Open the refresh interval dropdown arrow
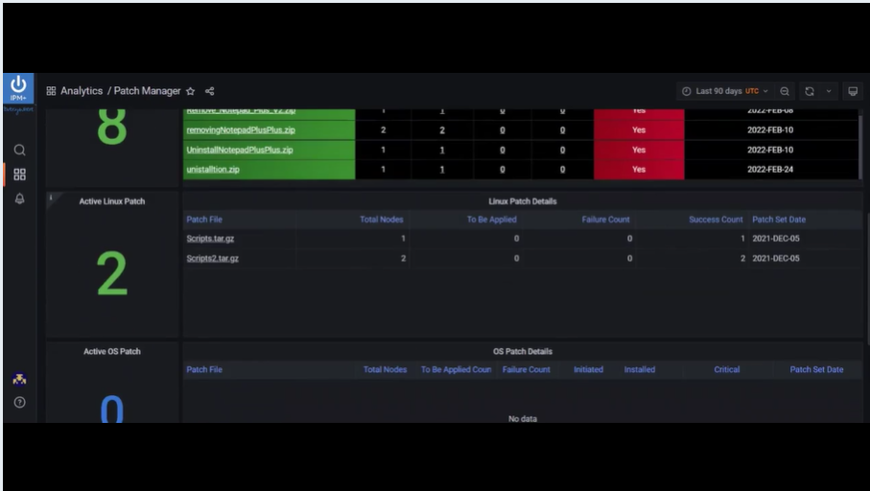The height and width of the screenshot is (491, 870). point(829,91)
